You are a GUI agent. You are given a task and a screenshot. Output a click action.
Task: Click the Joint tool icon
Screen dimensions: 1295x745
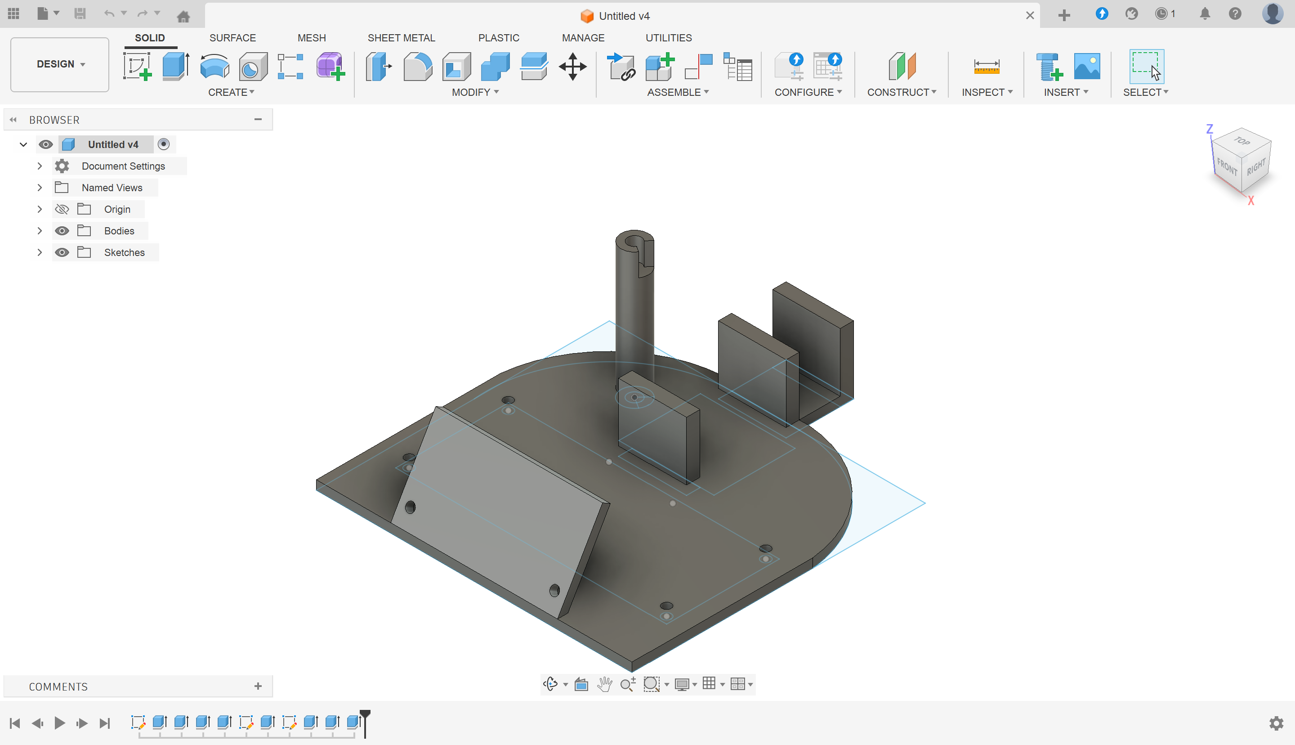coord(698,67)
